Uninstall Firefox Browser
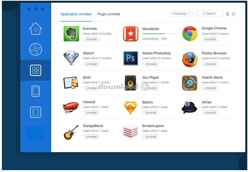This screenshot has height=172, width=248. [210, 64]
